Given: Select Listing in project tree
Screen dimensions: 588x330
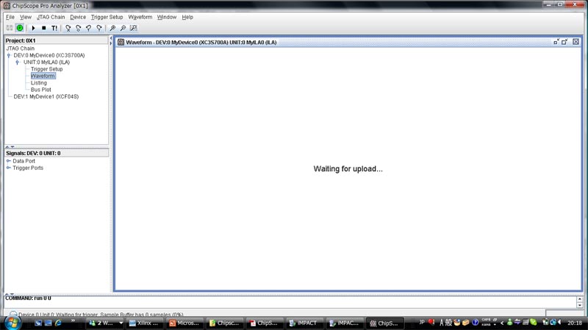Looking at the screenshot, I should click(39, 83).
